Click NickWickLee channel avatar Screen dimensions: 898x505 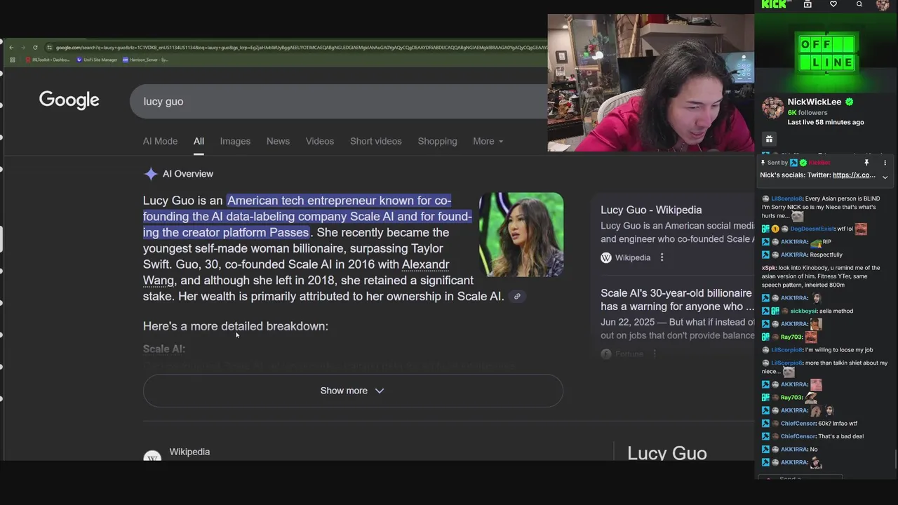tap(772, 108)
